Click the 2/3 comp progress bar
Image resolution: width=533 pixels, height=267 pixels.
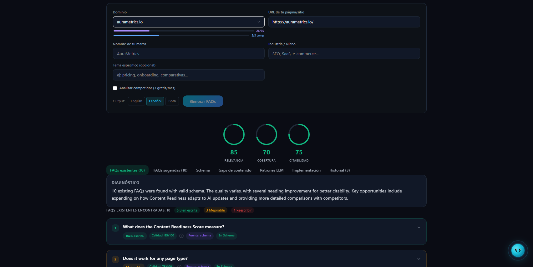[x=181, y=36]
